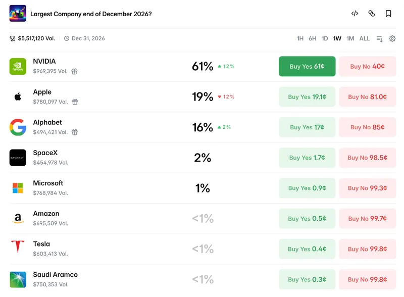This screenshot has height=297, width=404.
Task: Click the sort order icon
Action: [380, 39]
